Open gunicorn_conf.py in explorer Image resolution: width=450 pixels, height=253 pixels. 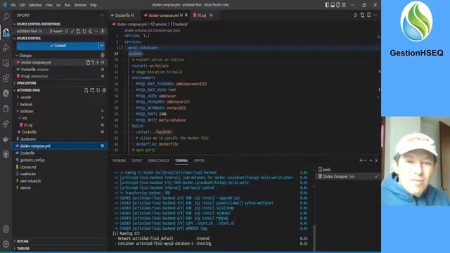coord(32,160)
